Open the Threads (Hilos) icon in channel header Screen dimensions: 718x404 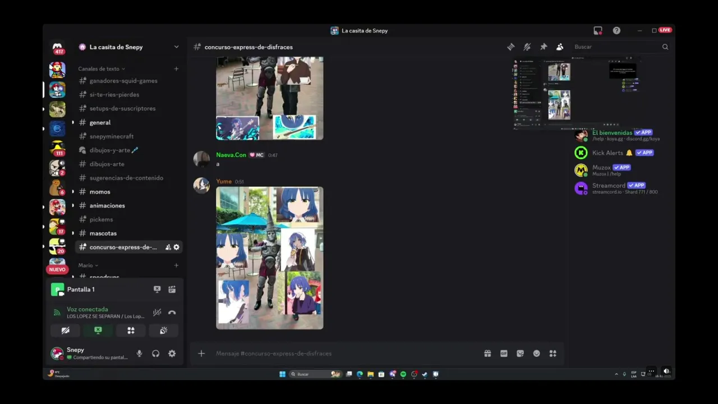click(510, 47)
